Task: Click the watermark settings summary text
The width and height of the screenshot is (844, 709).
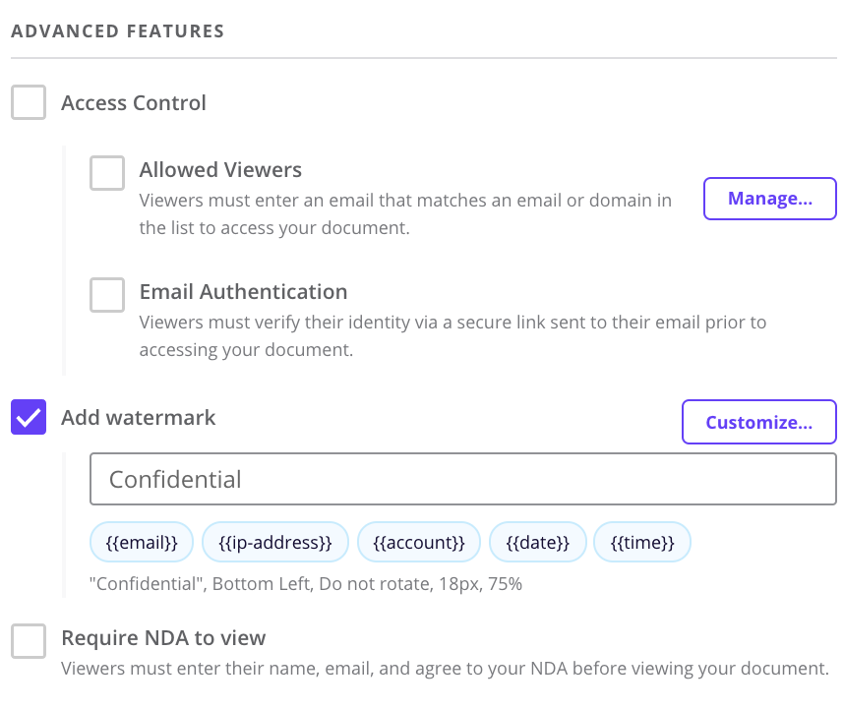Action: (x=306, y=584)
